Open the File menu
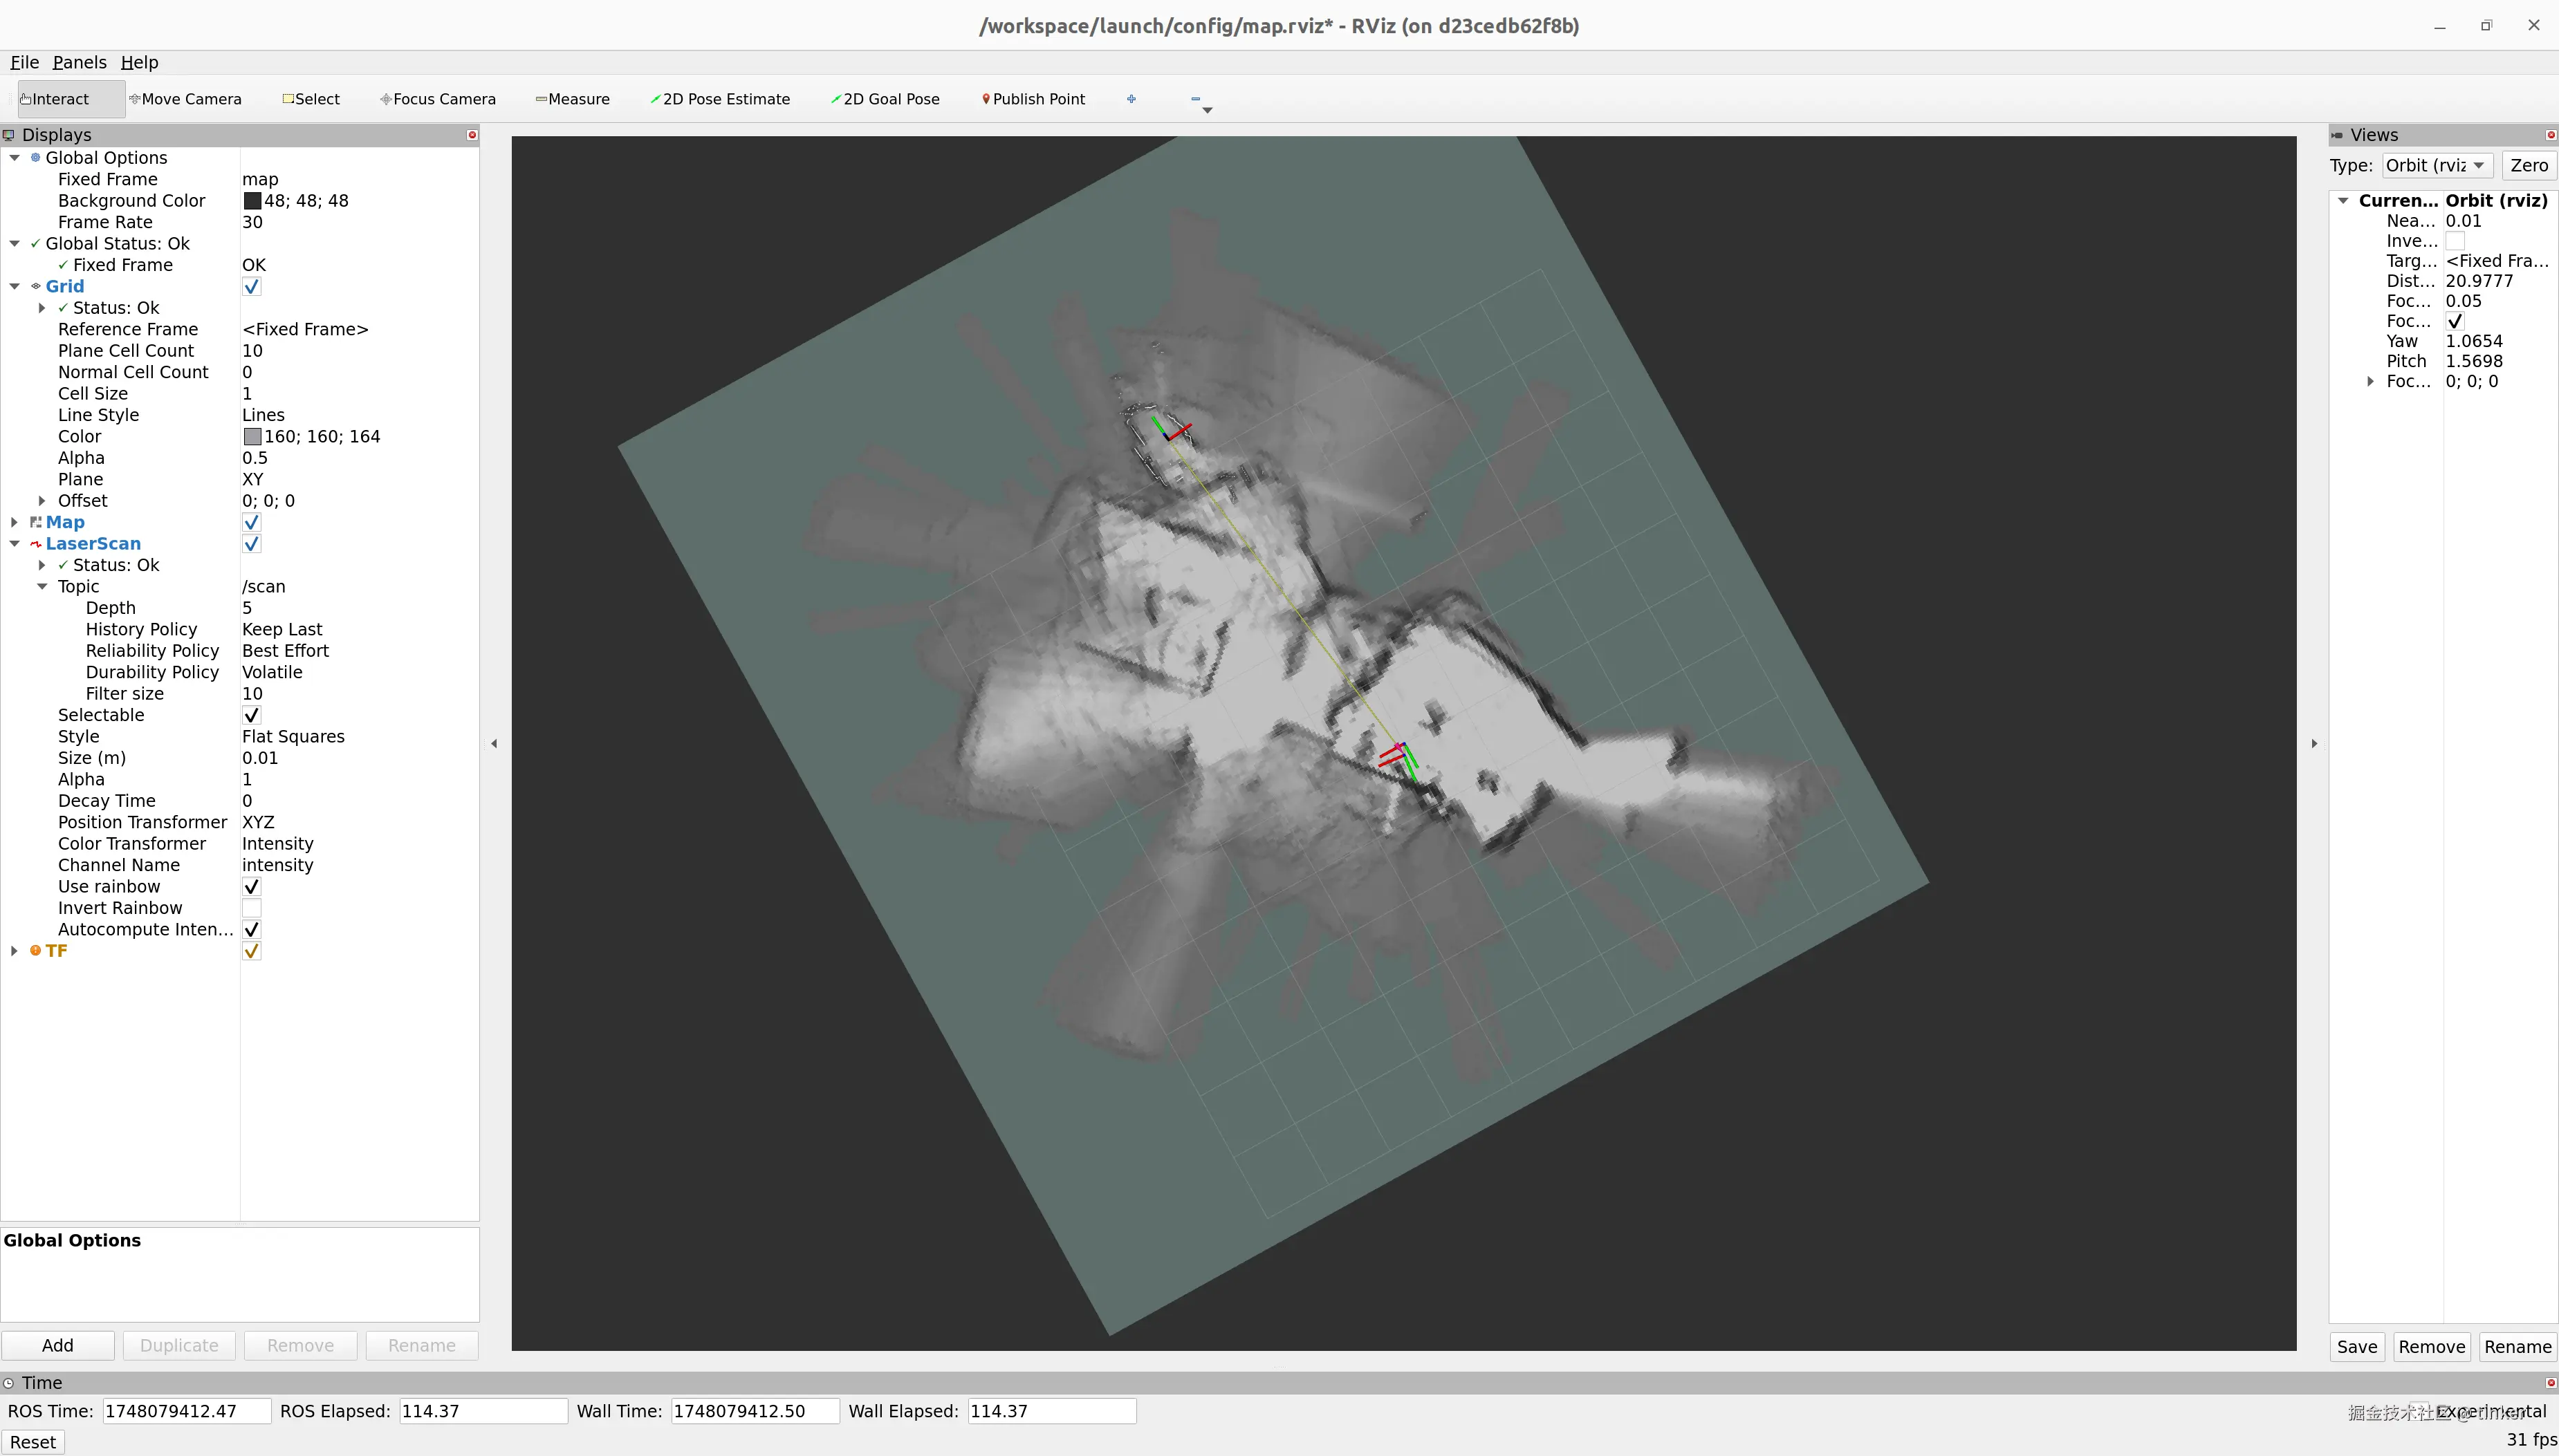 click(x=24, y=62)
